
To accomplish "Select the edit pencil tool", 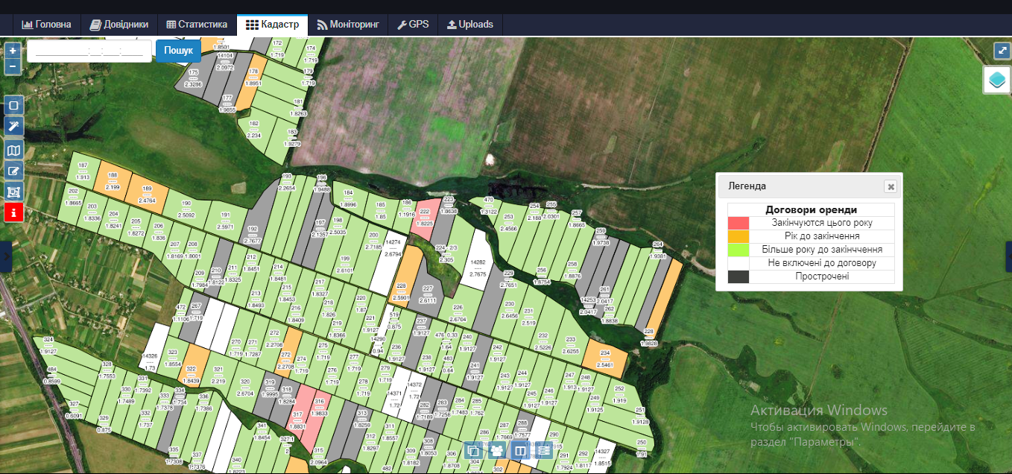I will coord(13,171).
